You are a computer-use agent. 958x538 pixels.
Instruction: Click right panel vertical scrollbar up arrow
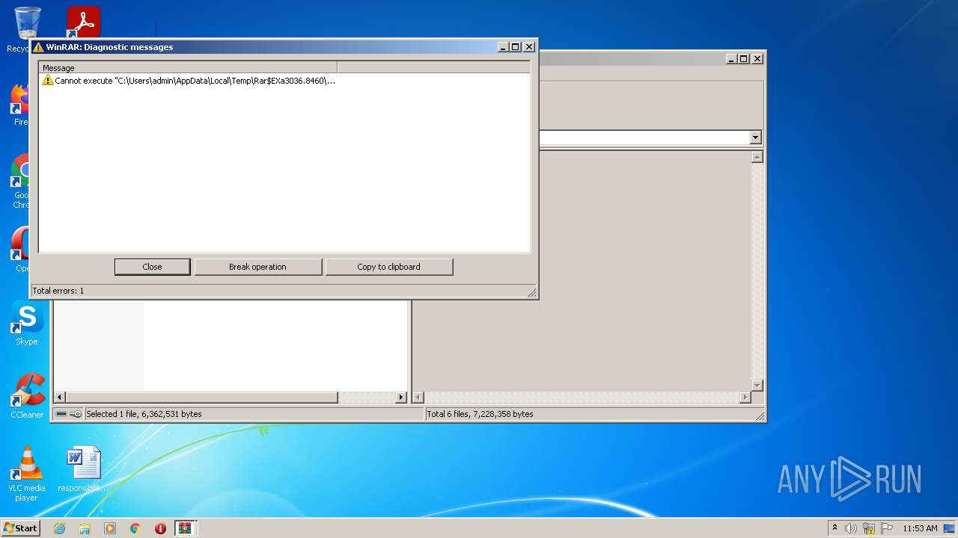click(757, 157)
